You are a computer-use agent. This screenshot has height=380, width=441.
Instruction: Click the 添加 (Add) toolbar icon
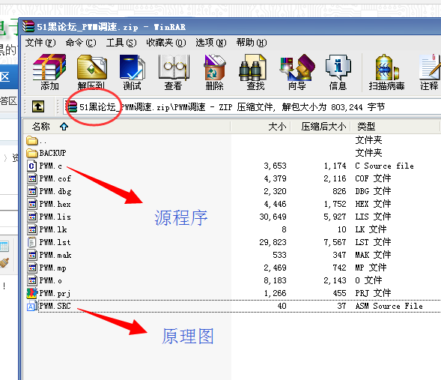pyautogui.click(x=49, y=67)
